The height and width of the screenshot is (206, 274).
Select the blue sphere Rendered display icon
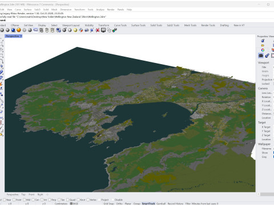click(x=13, y=30)
